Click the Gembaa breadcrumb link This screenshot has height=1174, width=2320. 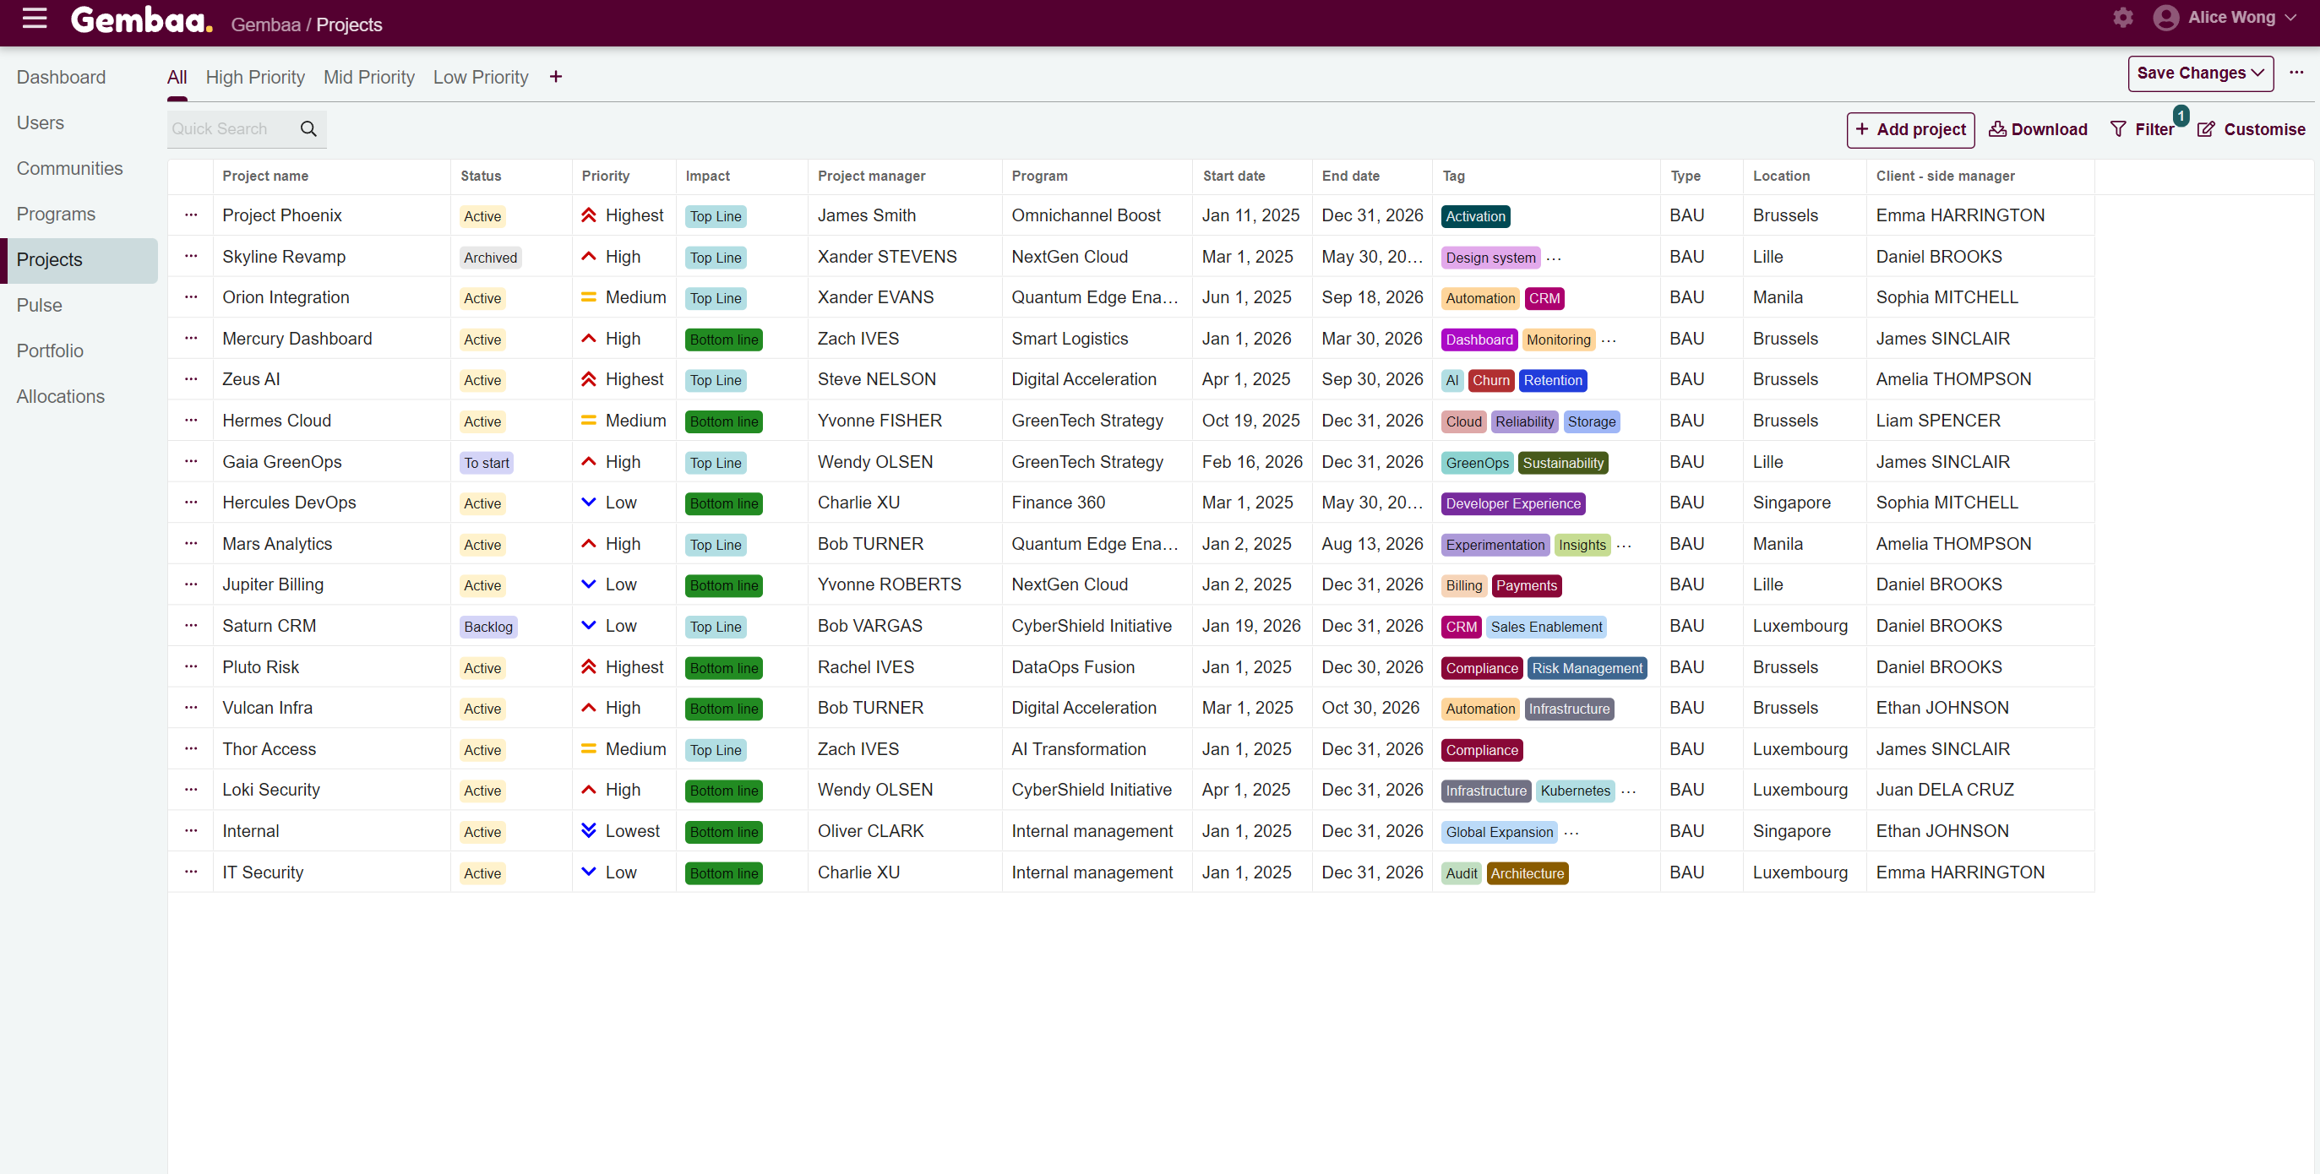[265, 25]
